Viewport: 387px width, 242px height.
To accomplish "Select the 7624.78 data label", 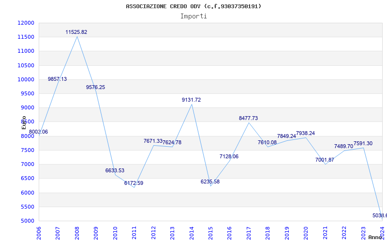I will coord(172,142).
